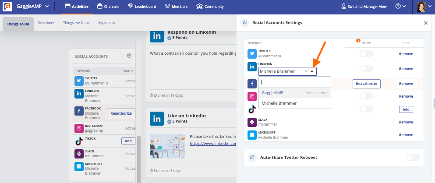Open the LinkedIn post URL link
This screenshot has width=435, height=183.
click(x=213, y=143)
